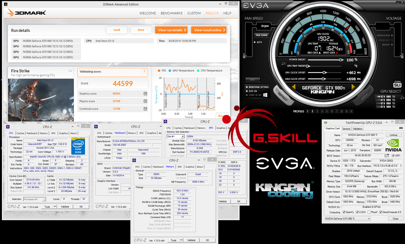Click the Intel Xeon inside logo in CPU-Z
The width and height of the screenshot is (405, 244).
(78, 146)
